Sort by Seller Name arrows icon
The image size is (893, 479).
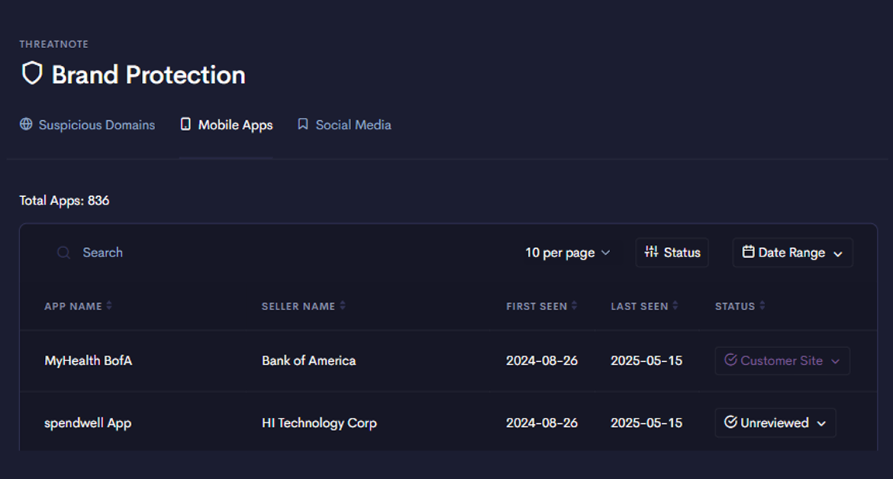coord(343,306)
